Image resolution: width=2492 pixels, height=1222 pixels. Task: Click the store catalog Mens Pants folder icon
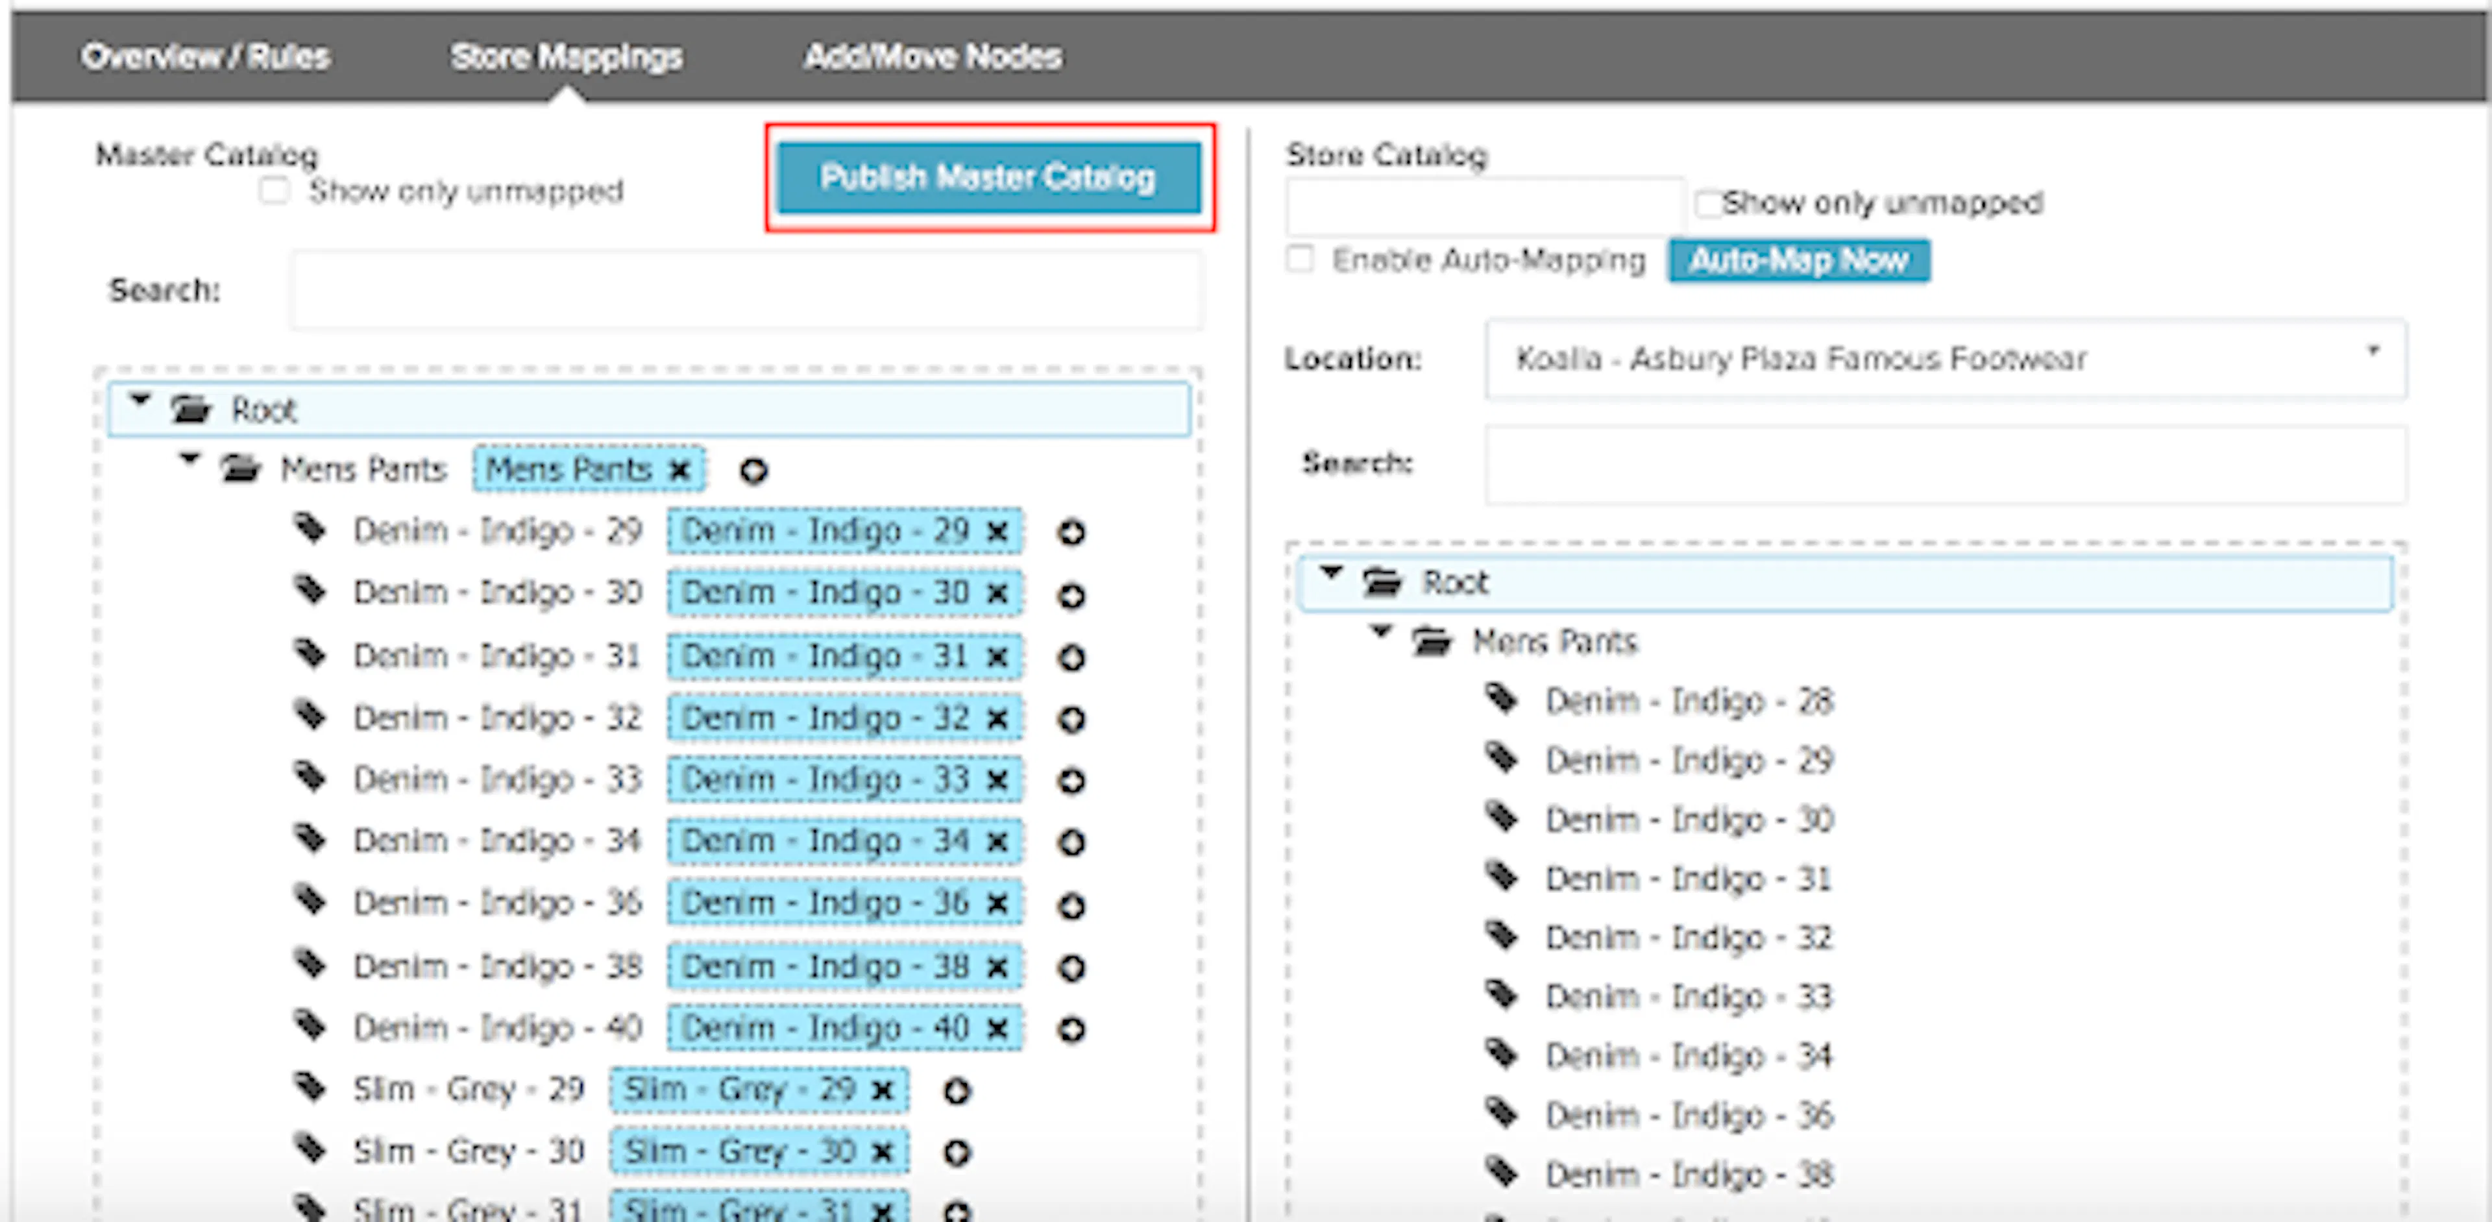[x=1432, y=641]
